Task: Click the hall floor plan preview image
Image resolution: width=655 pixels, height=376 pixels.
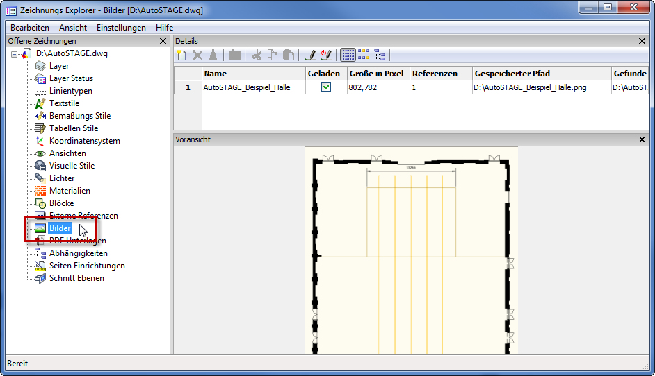Action: (x=411, y=250)
